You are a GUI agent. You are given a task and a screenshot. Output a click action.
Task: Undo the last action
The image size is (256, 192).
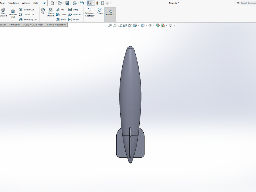(82, 3)
